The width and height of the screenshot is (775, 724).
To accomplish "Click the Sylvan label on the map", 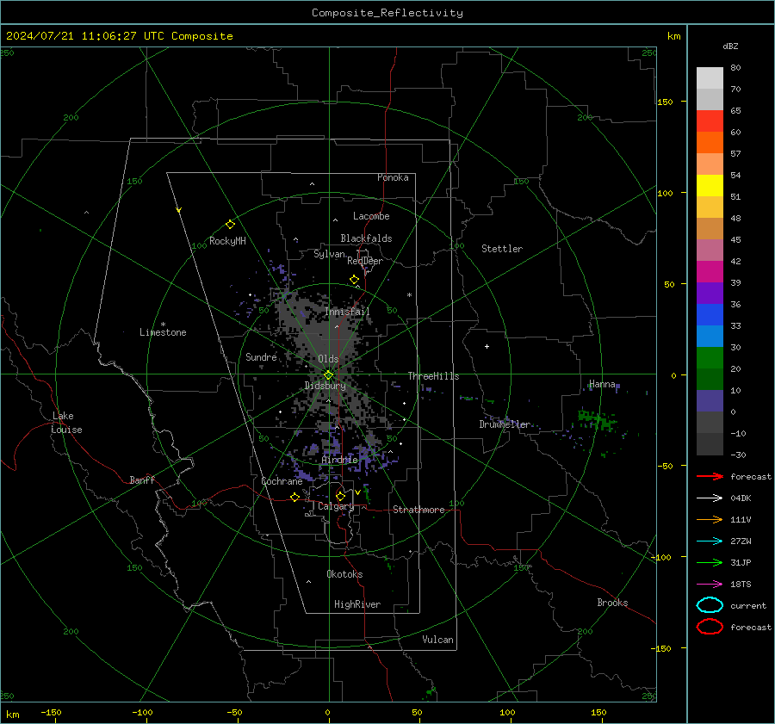I will pyautogui.click(x=329, y=254).
